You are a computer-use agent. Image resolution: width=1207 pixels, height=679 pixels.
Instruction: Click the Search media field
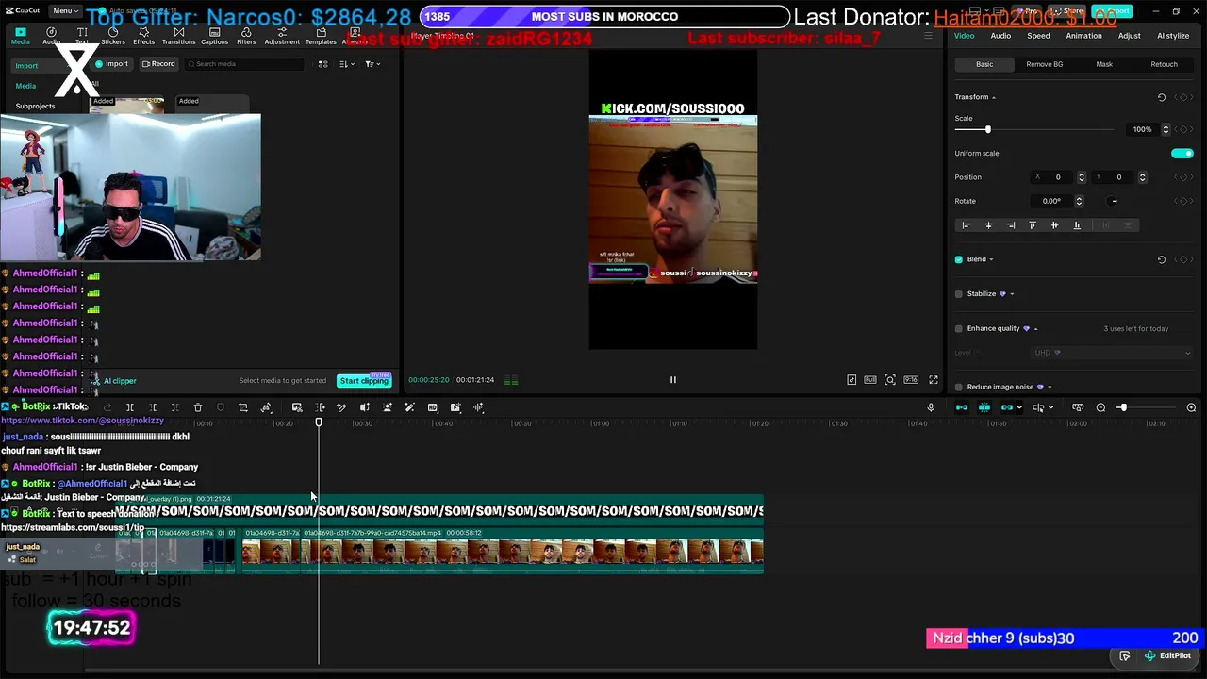244,64
